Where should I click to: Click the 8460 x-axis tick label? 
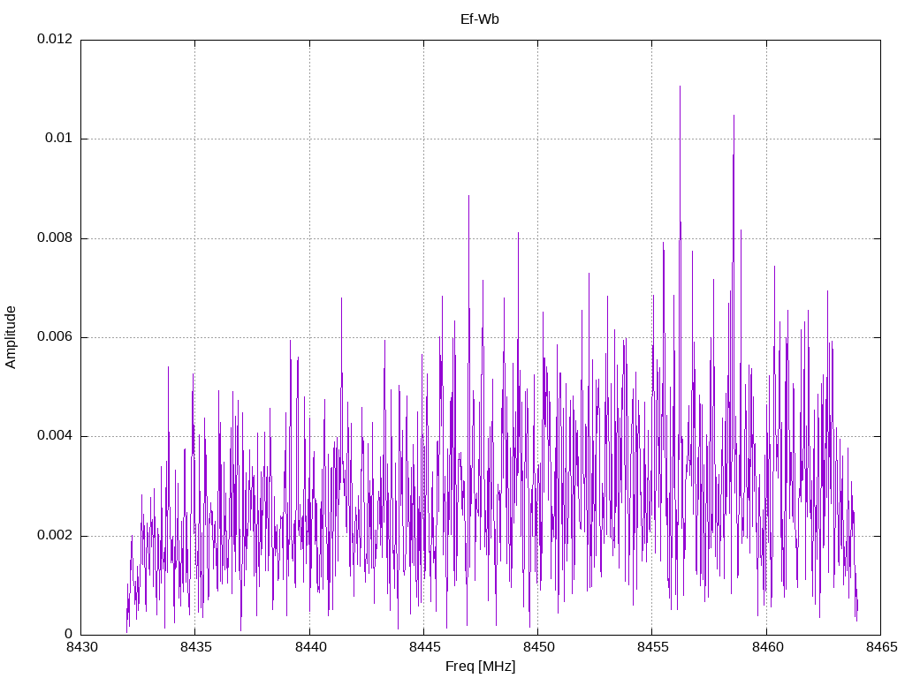point(767,647)
